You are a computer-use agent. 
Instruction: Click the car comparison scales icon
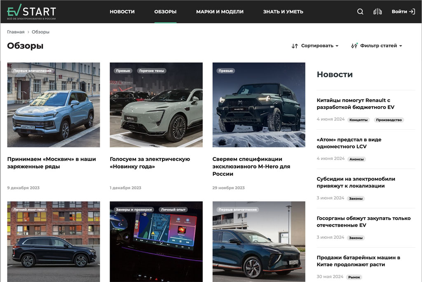377,12
